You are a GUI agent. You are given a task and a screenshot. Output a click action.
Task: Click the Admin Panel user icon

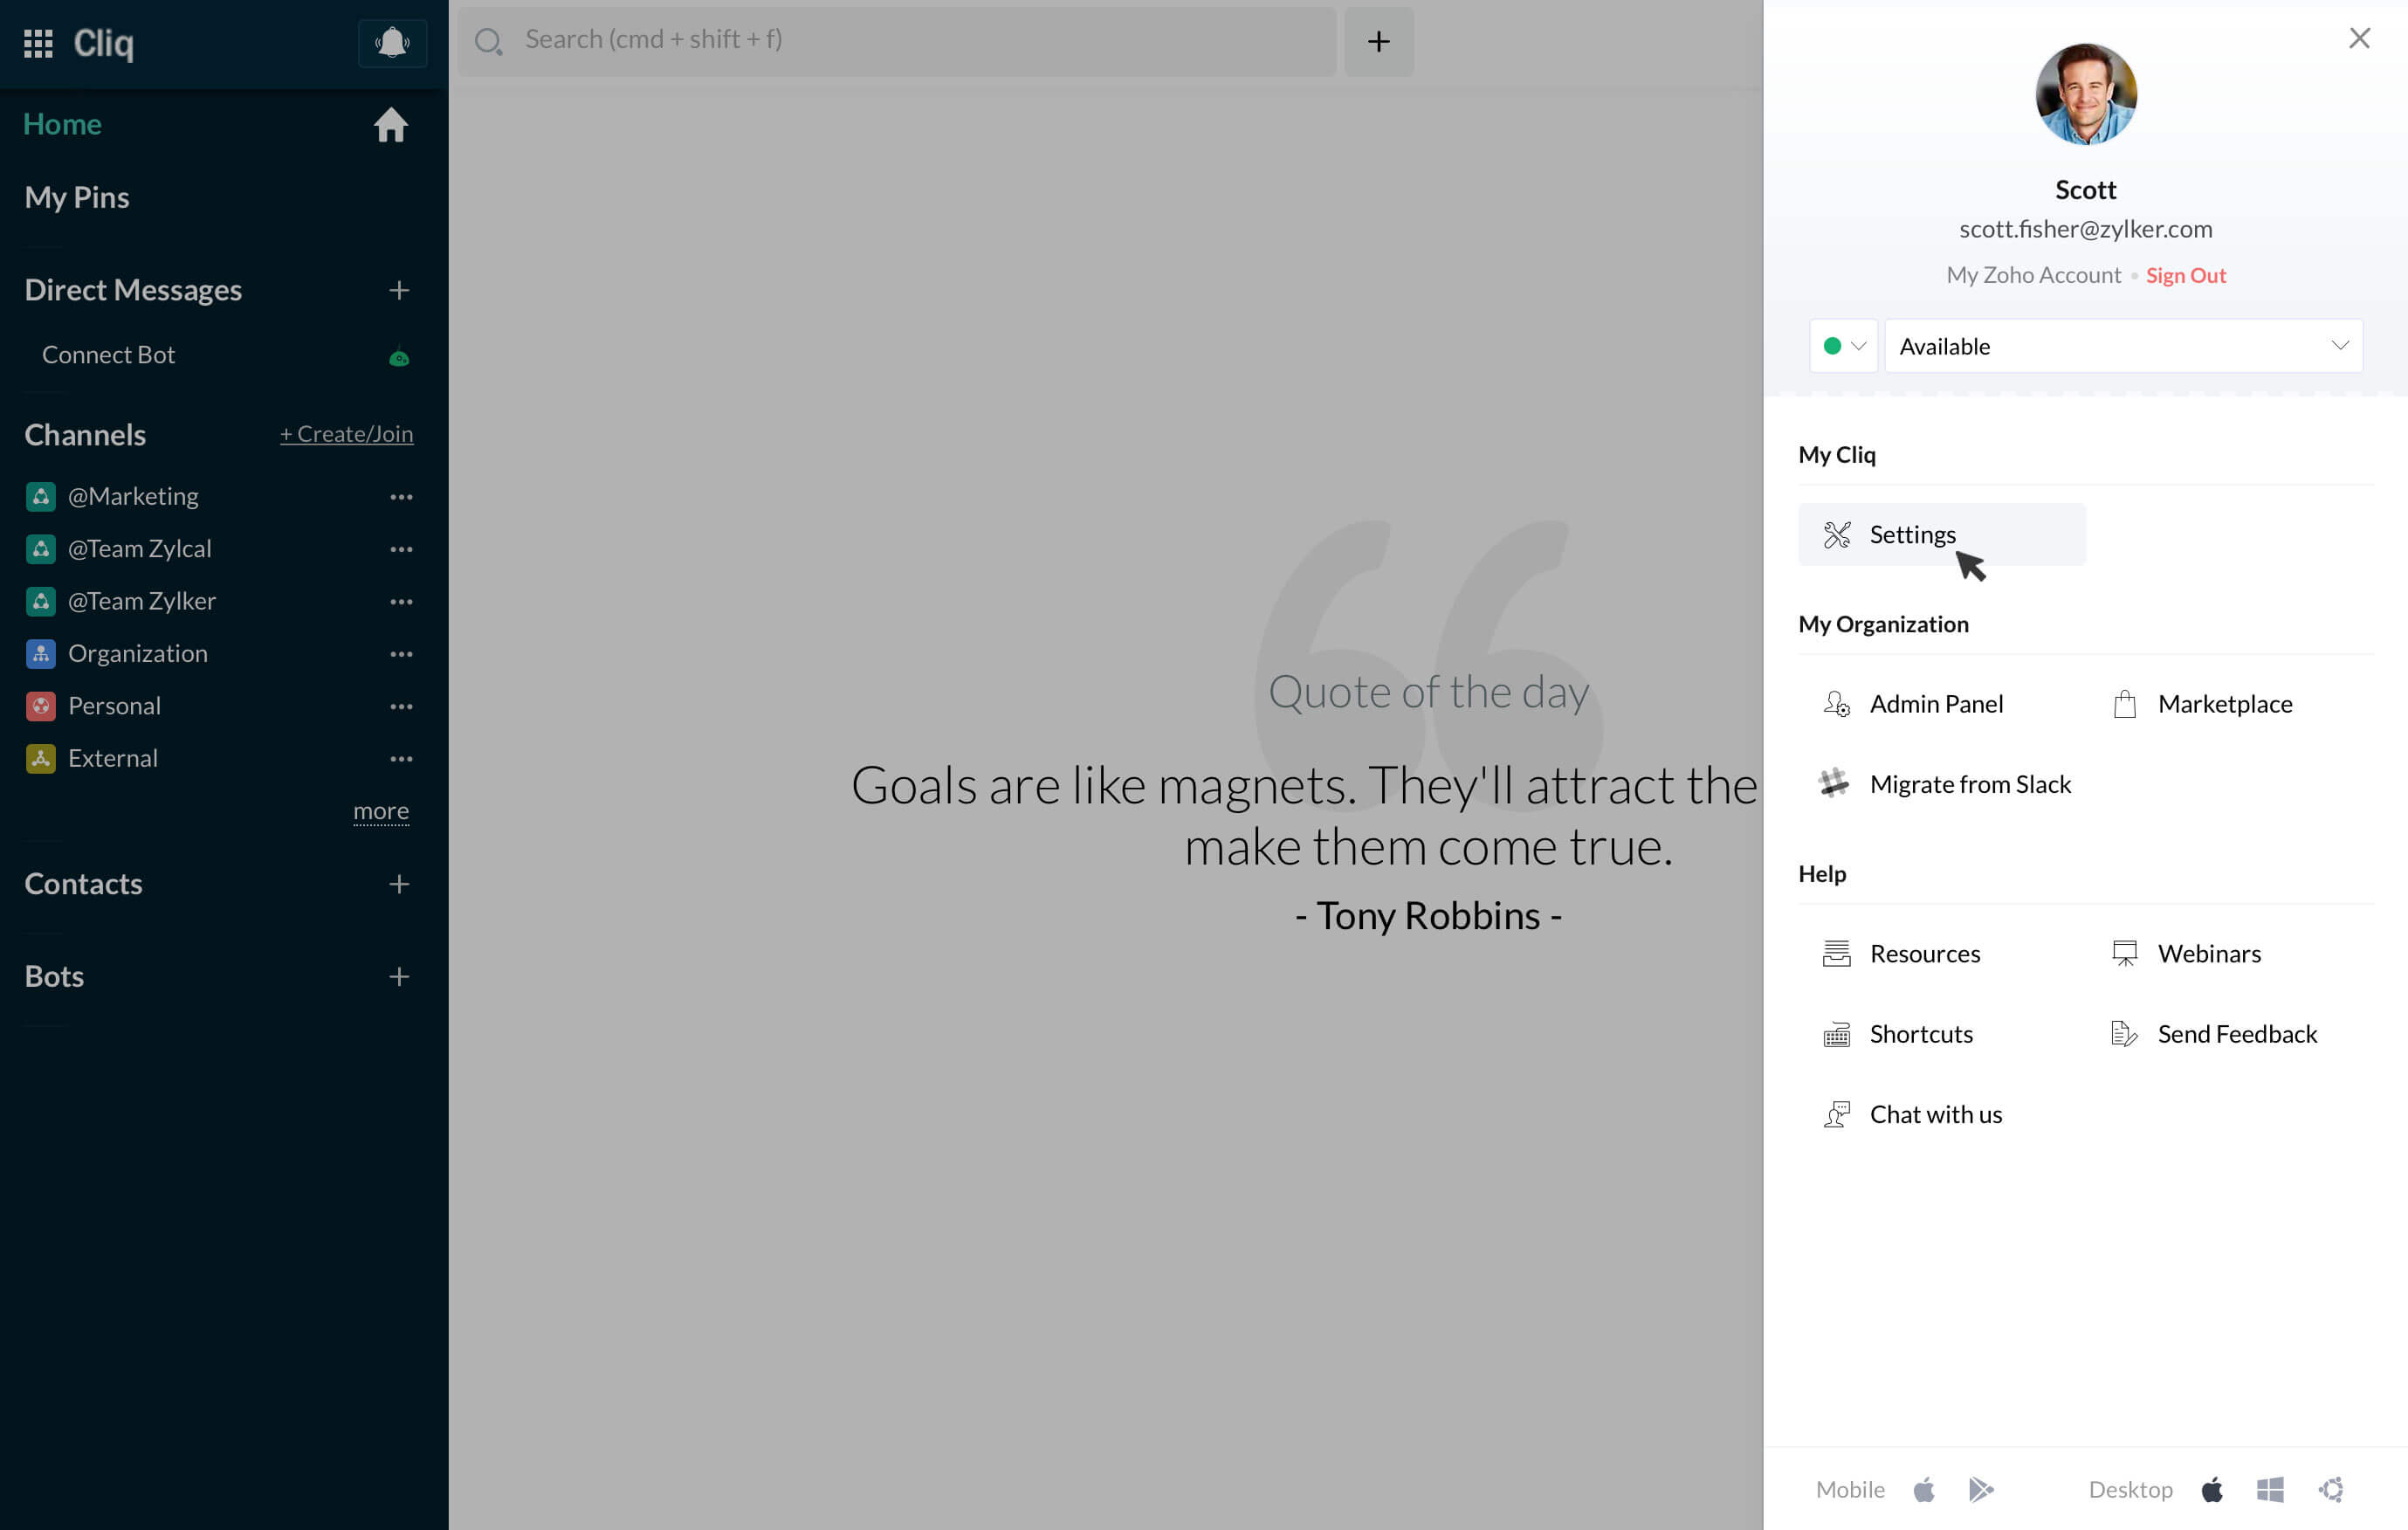[1836, 704]
